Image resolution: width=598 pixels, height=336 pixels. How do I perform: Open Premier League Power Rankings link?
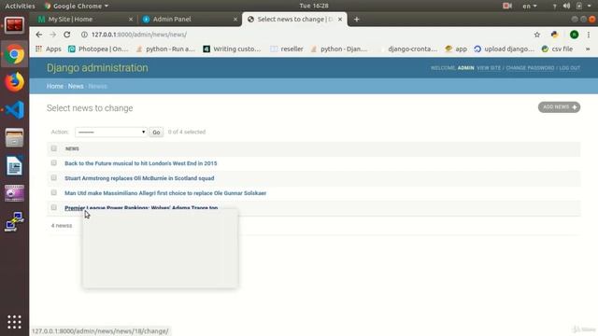(x=141, y=207)
